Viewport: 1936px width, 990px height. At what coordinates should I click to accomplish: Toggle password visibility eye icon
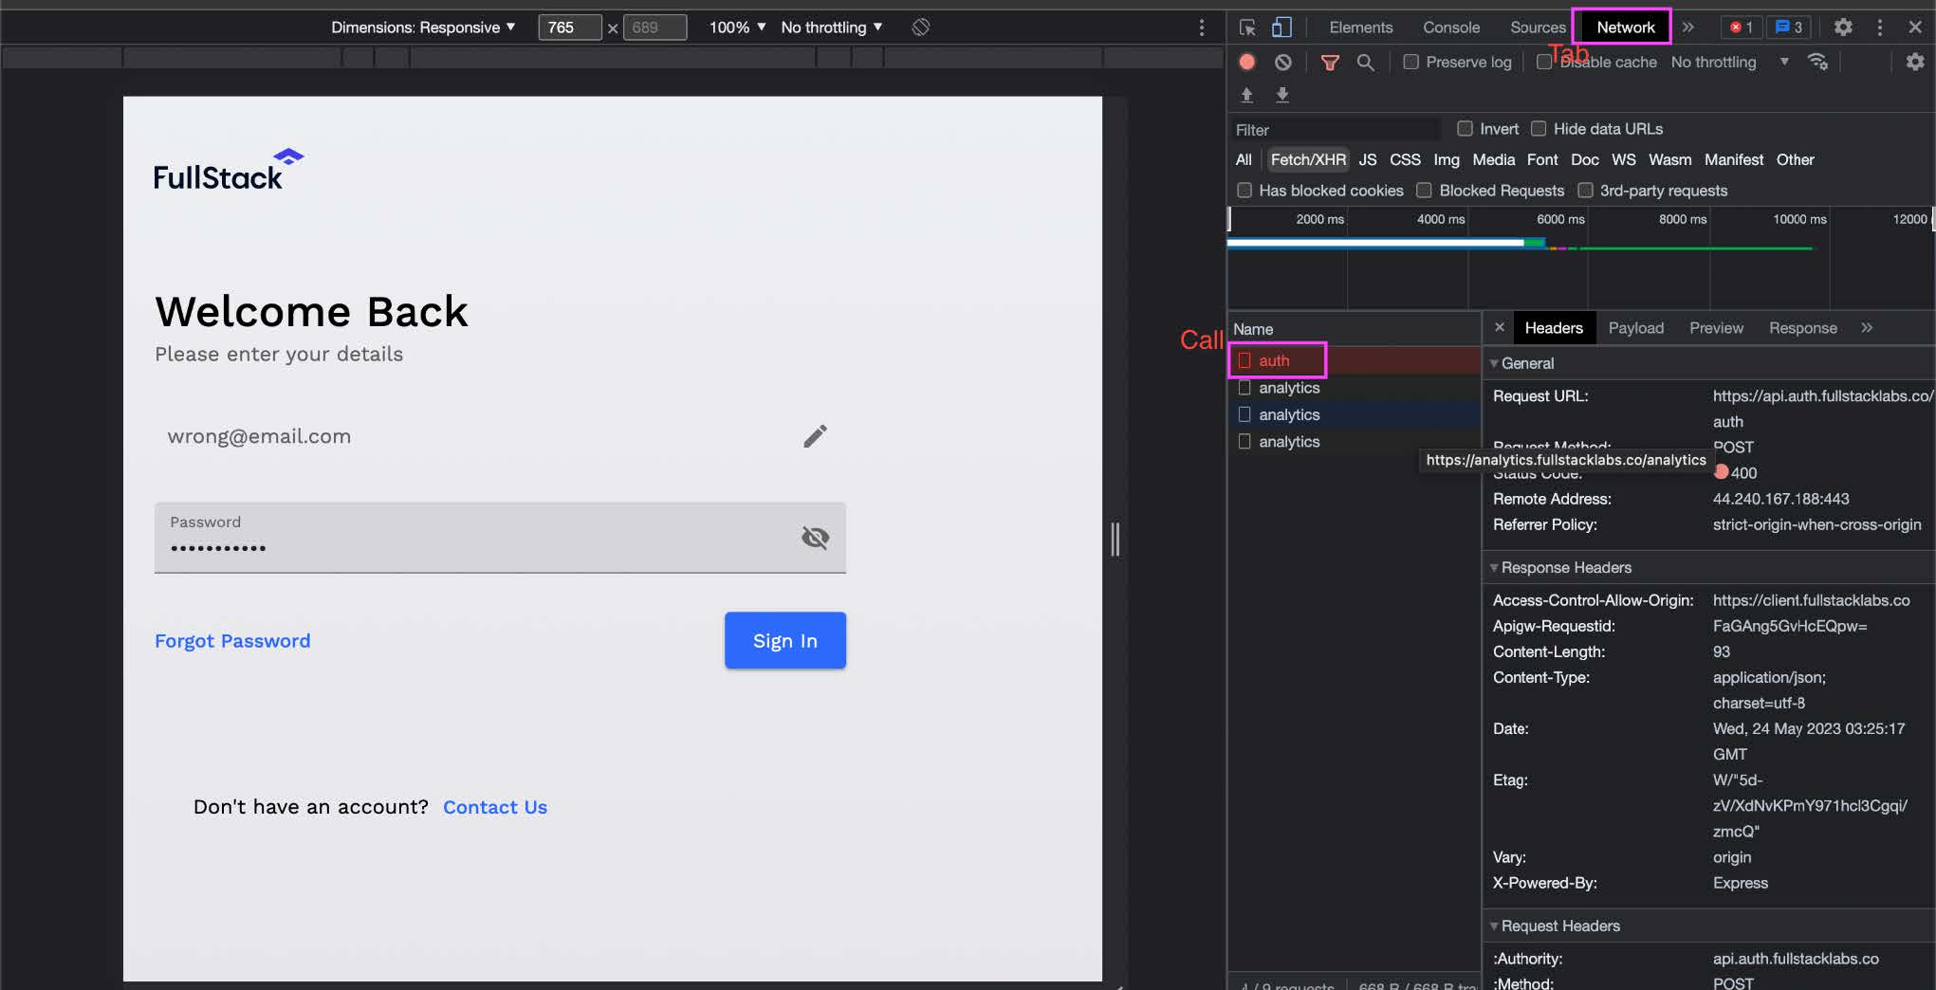click(x=815, y=538)
